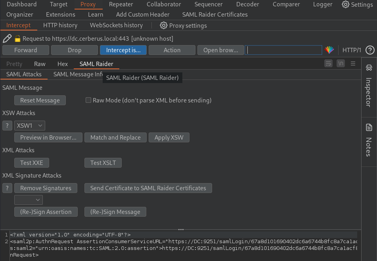Open the SAML Message Info sub-tab

pyautogui.click(x=78, y=74)
